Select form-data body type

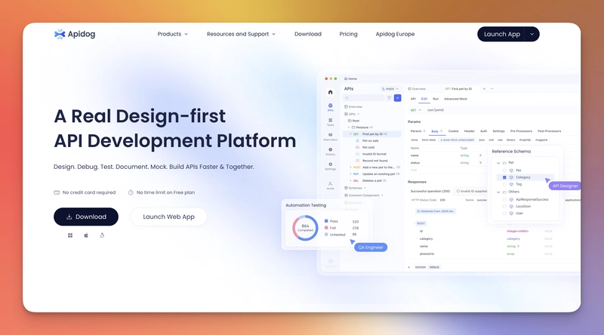tap(429, 140)
